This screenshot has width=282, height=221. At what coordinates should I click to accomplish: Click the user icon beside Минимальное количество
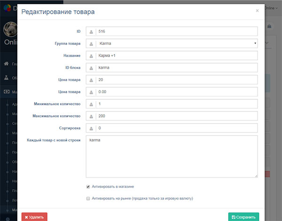coord(91,104)
